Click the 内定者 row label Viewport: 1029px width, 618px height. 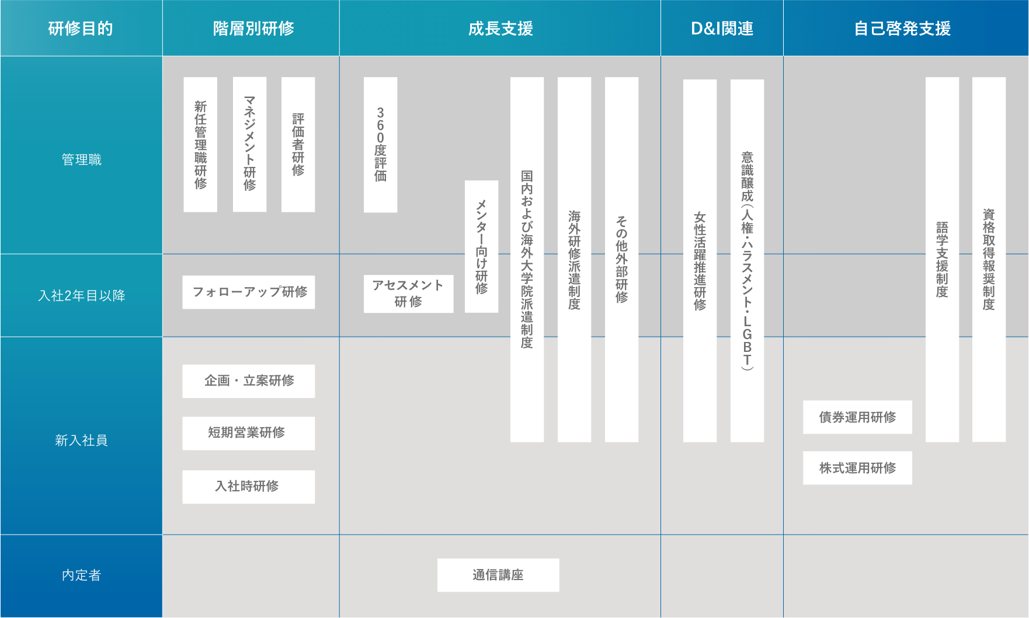[x=81, y=575]
